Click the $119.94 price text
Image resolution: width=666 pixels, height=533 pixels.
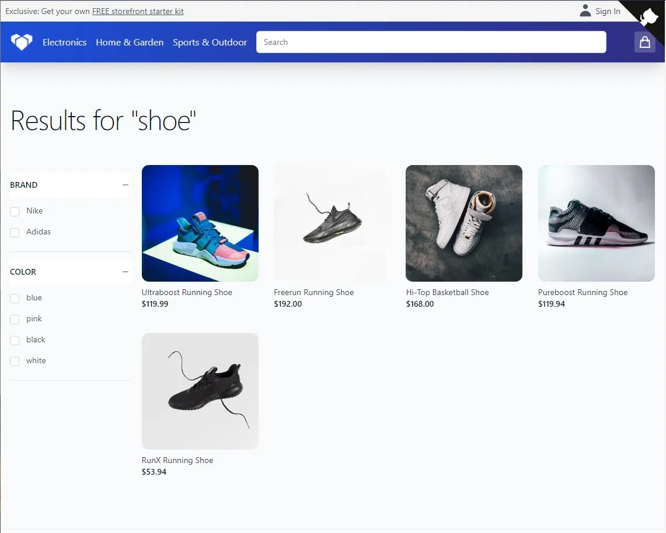point(552,304)
